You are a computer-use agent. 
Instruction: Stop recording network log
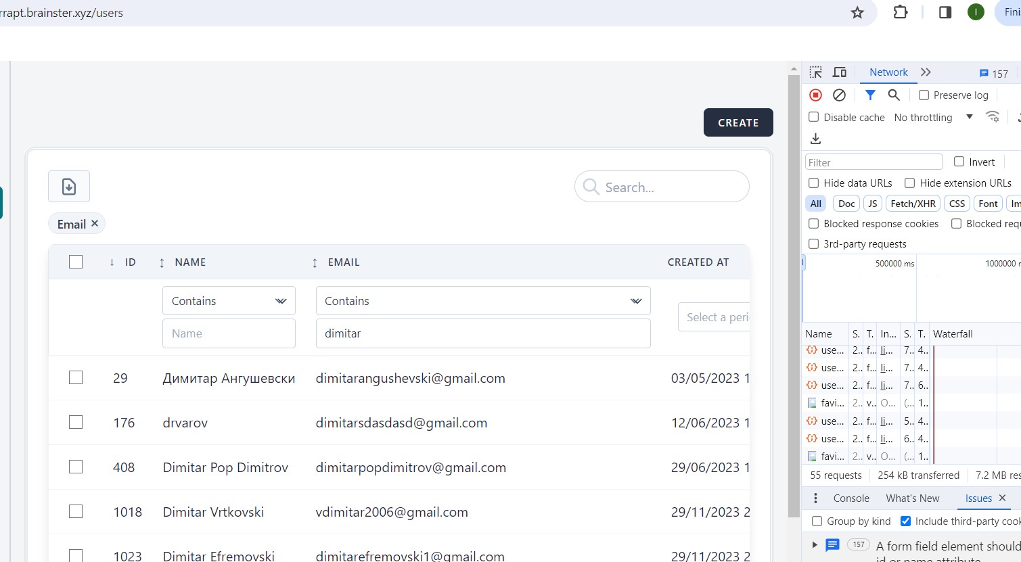tap(815, 95)
